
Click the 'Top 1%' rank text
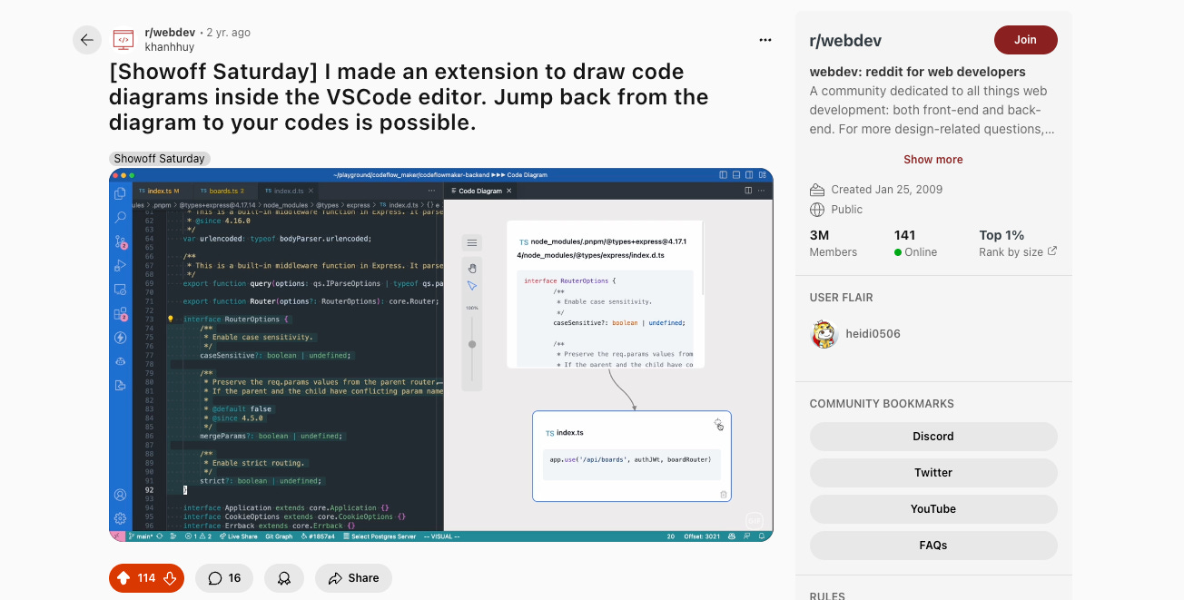1001,235
